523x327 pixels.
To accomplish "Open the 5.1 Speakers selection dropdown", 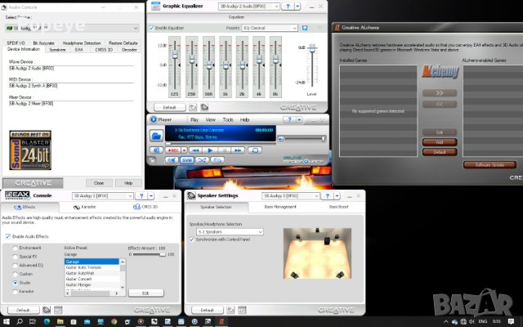I will [x=230, y=231].
